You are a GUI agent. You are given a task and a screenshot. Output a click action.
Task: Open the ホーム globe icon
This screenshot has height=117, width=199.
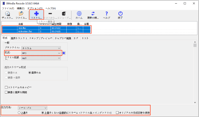pos(79,14)
